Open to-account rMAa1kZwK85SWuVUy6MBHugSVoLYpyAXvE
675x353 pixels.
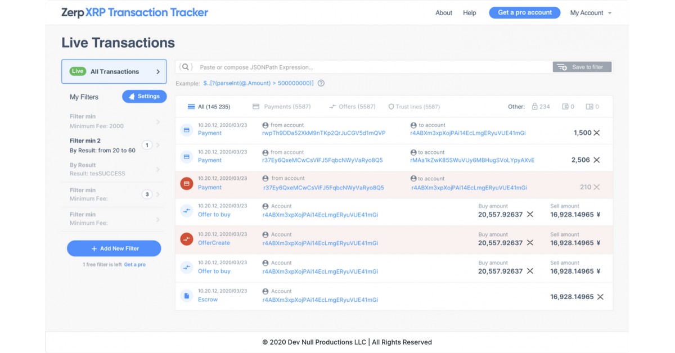pyautogui.click(x=472, y=160)
